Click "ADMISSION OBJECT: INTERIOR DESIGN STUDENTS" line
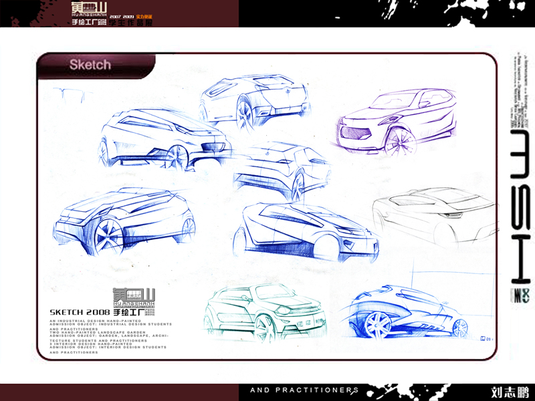535x401 pixels. pyautogui.click(x=108, y=347)
